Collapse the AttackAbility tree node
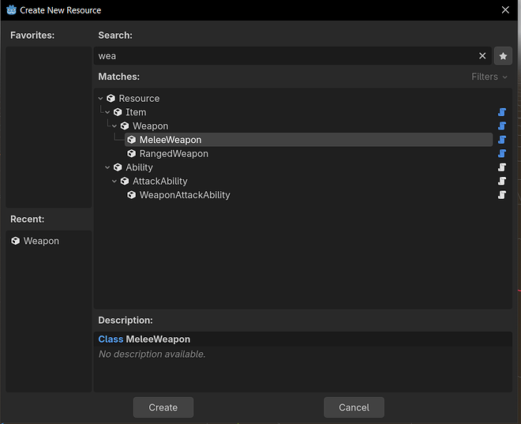This screenshot has height=424, width=521. 114,181
